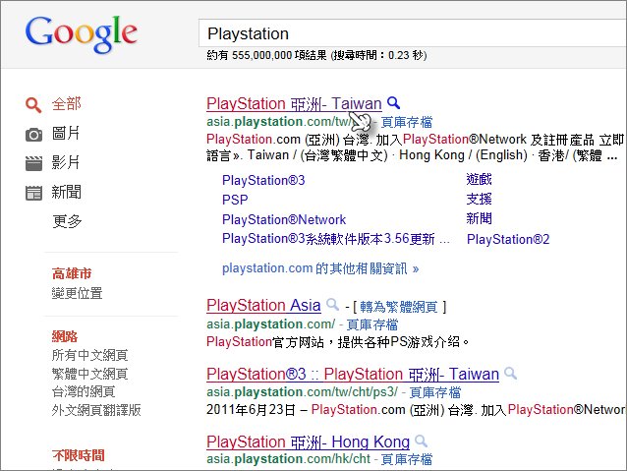The image size is (627, 471).
Task: Open 頁庫存檔 cached link for tw/cht/ps3/ result
Action: tap(435, 392)
